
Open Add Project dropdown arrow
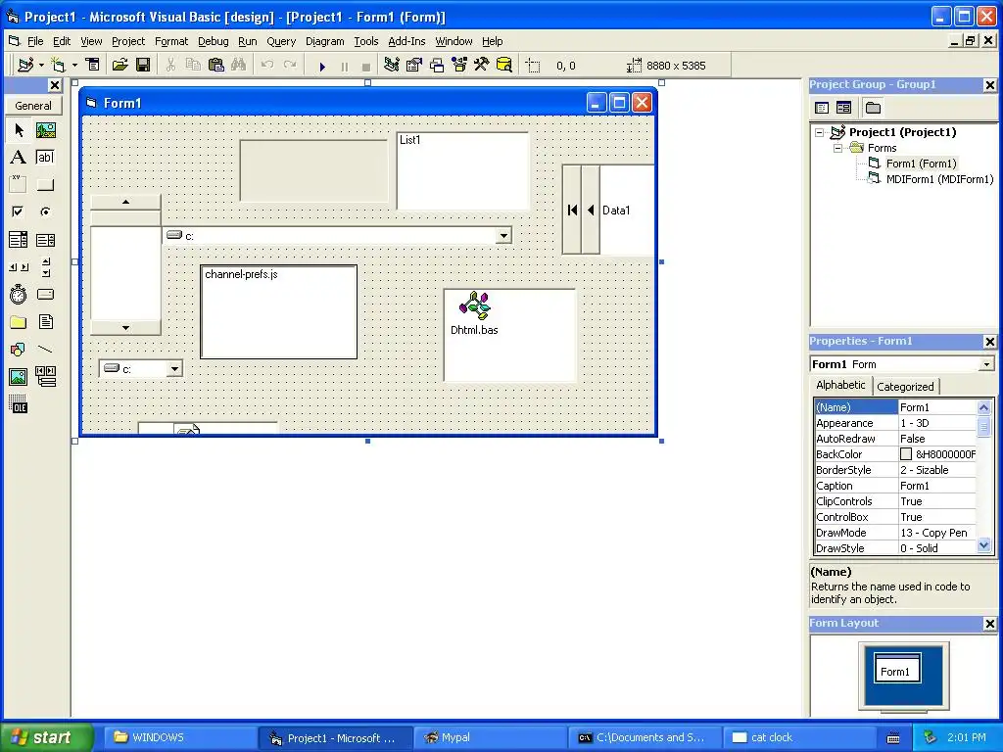(41, 66)
